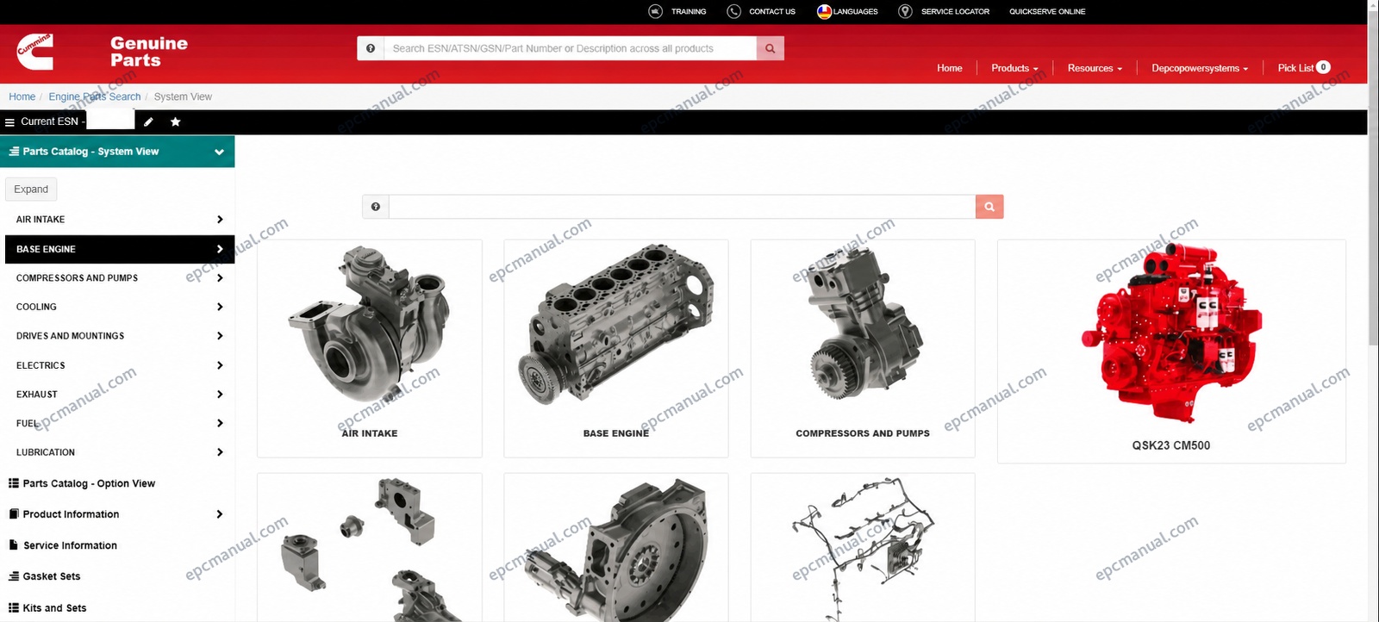Click the Parts Catalog - Option View icon

point(14,483)
